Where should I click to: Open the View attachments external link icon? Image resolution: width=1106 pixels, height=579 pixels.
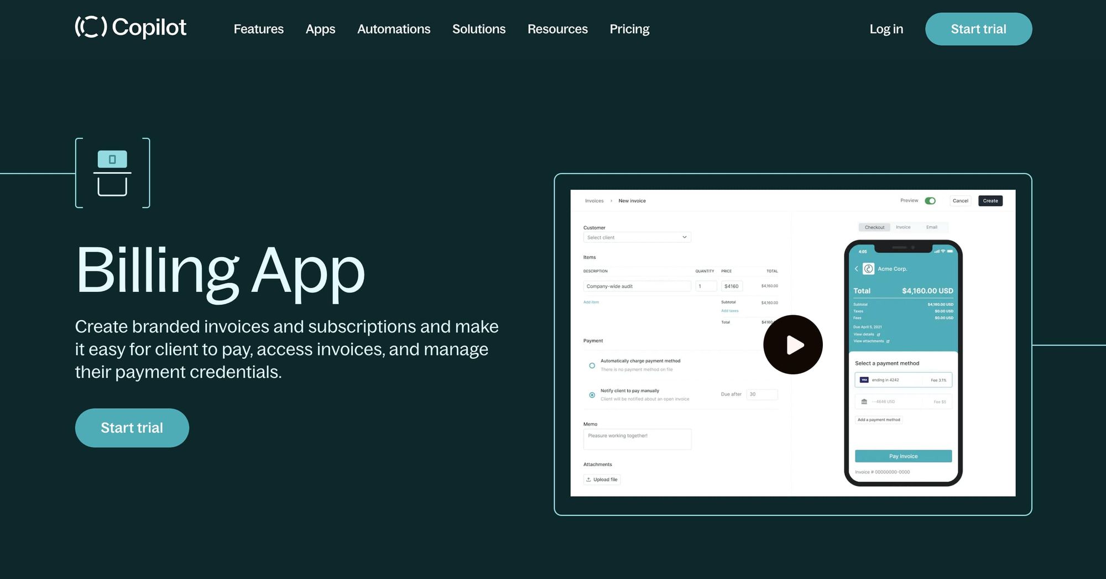888,341
